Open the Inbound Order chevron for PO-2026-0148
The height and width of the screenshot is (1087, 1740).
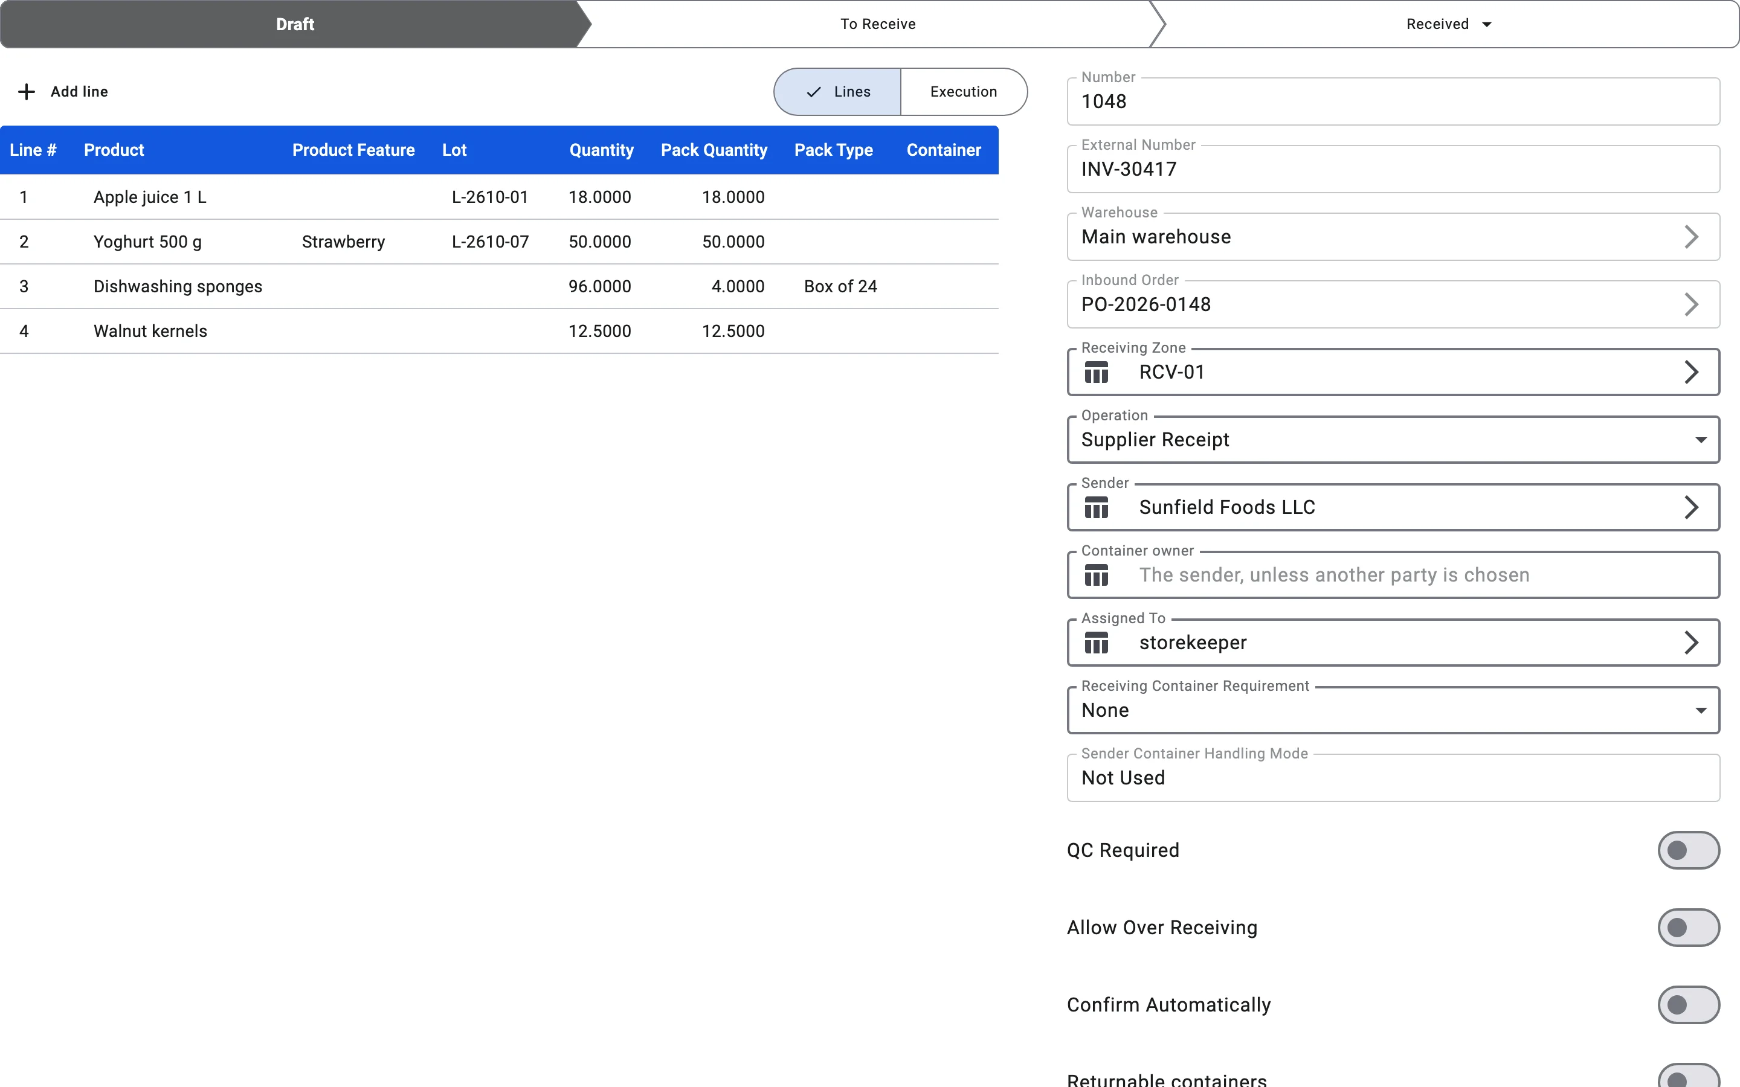tap(1691, 305)
